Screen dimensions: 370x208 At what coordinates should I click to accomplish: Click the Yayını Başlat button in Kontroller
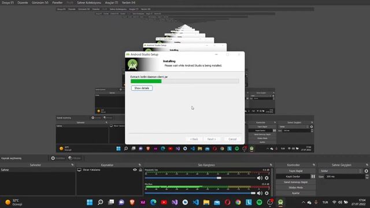tap(295, 171)
